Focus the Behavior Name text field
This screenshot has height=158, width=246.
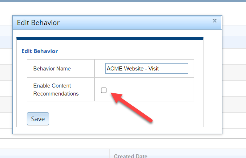pyautogui.click(x=147, y=69)
